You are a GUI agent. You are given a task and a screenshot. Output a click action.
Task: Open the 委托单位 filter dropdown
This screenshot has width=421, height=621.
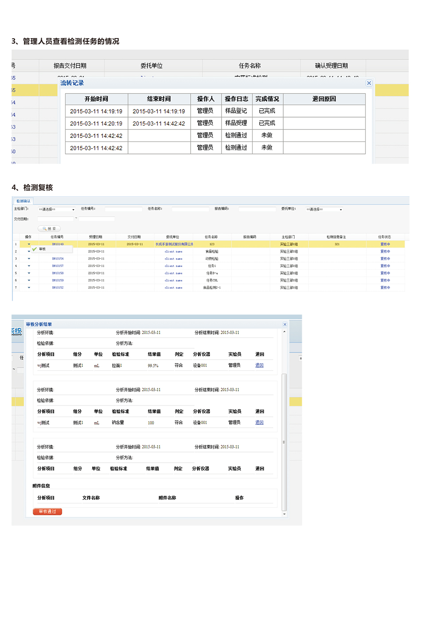click(324, 209)
